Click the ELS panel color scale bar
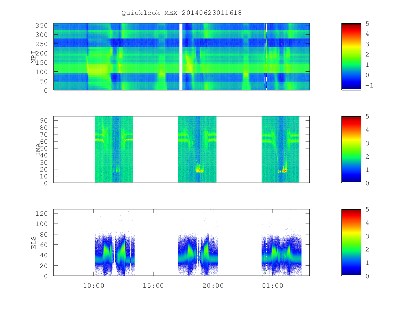This screenshot has width=413, height=310. point(351,242)
